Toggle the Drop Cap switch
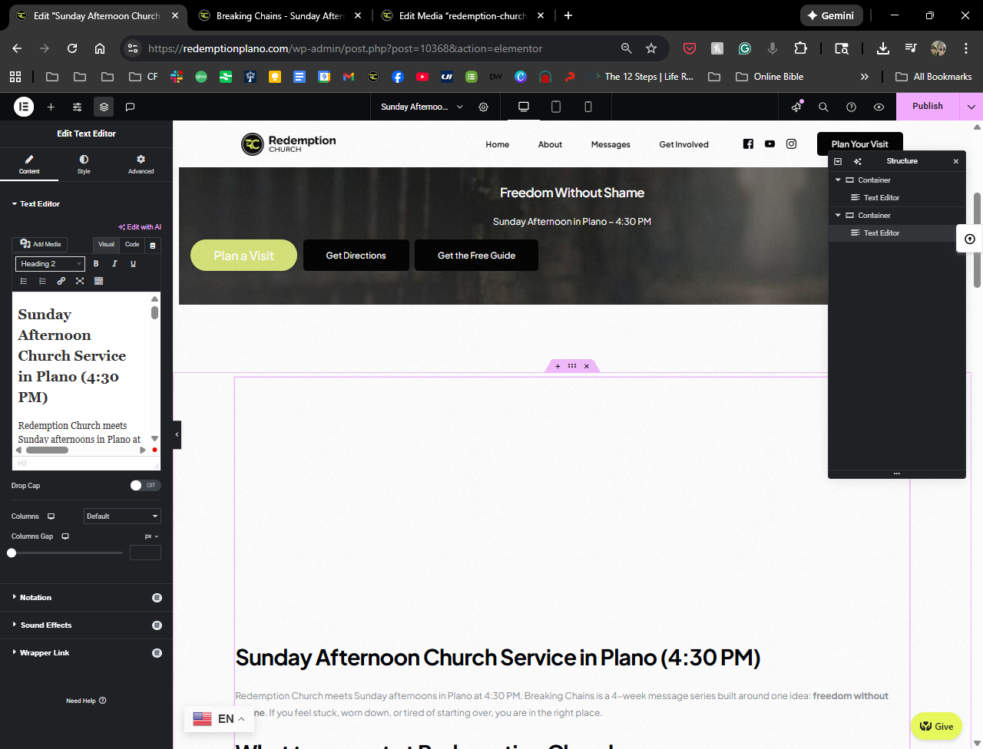The width and height of the screenshot is (983, 749). pos(145,485)
